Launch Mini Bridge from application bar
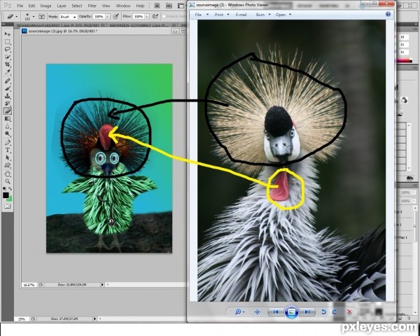 click(x=169, y=6)
